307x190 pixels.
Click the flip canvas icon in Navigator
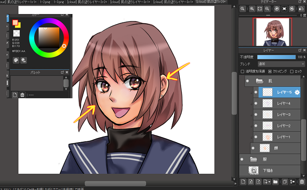(302, 9)
